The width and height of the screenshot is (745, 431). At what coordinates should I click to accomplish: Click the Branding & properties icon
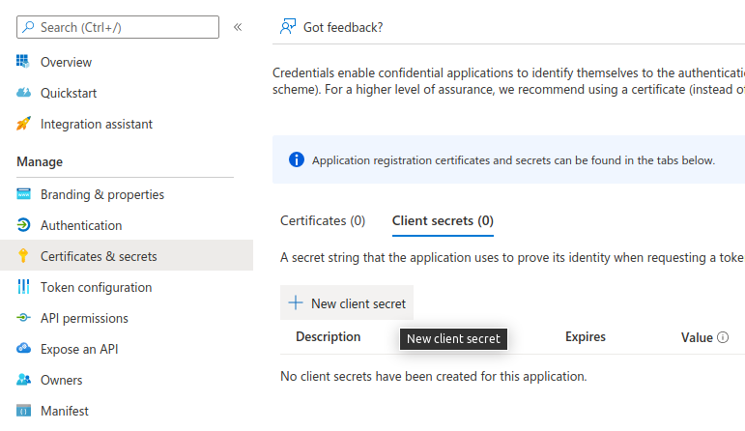coord(23,194)
